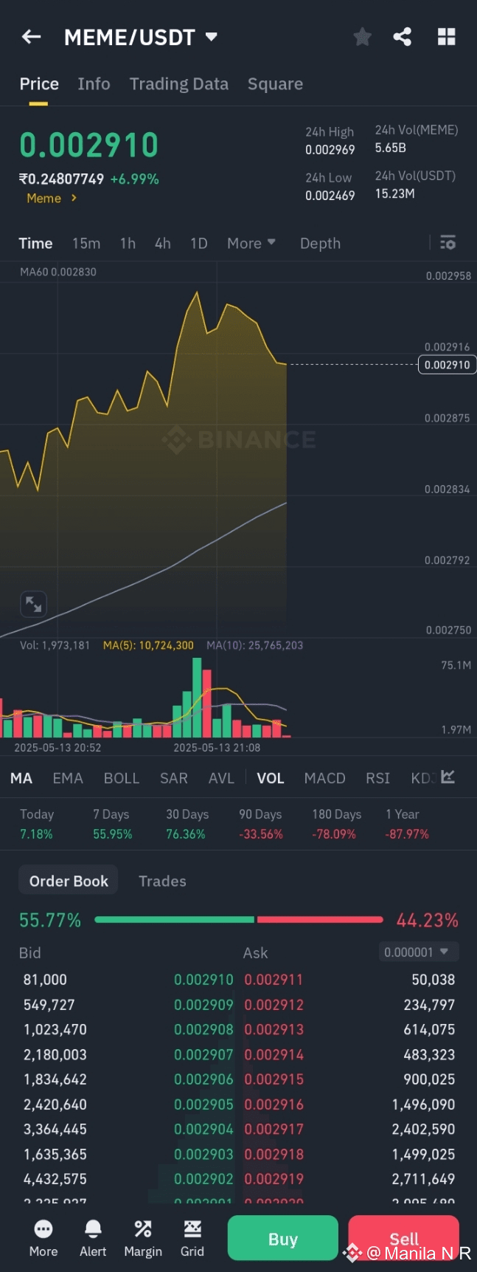Switch to the Trading Data tab
The height and width of the screenshot is (1272, 477).
(x=178, y=84)
